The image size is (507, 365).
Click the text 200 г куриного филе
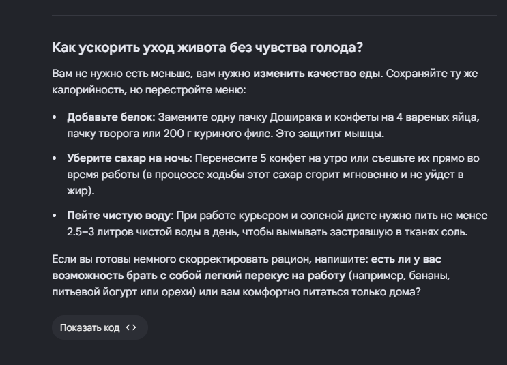[218, 134]
